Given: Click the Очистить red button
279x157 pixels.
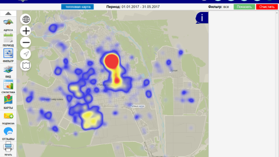Looking at the screenshot, I should click(x=267, y=7).
